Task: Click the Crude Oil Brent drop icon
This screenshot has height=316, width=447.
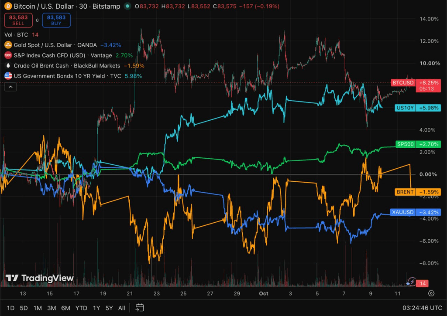Action: point(8,65)
